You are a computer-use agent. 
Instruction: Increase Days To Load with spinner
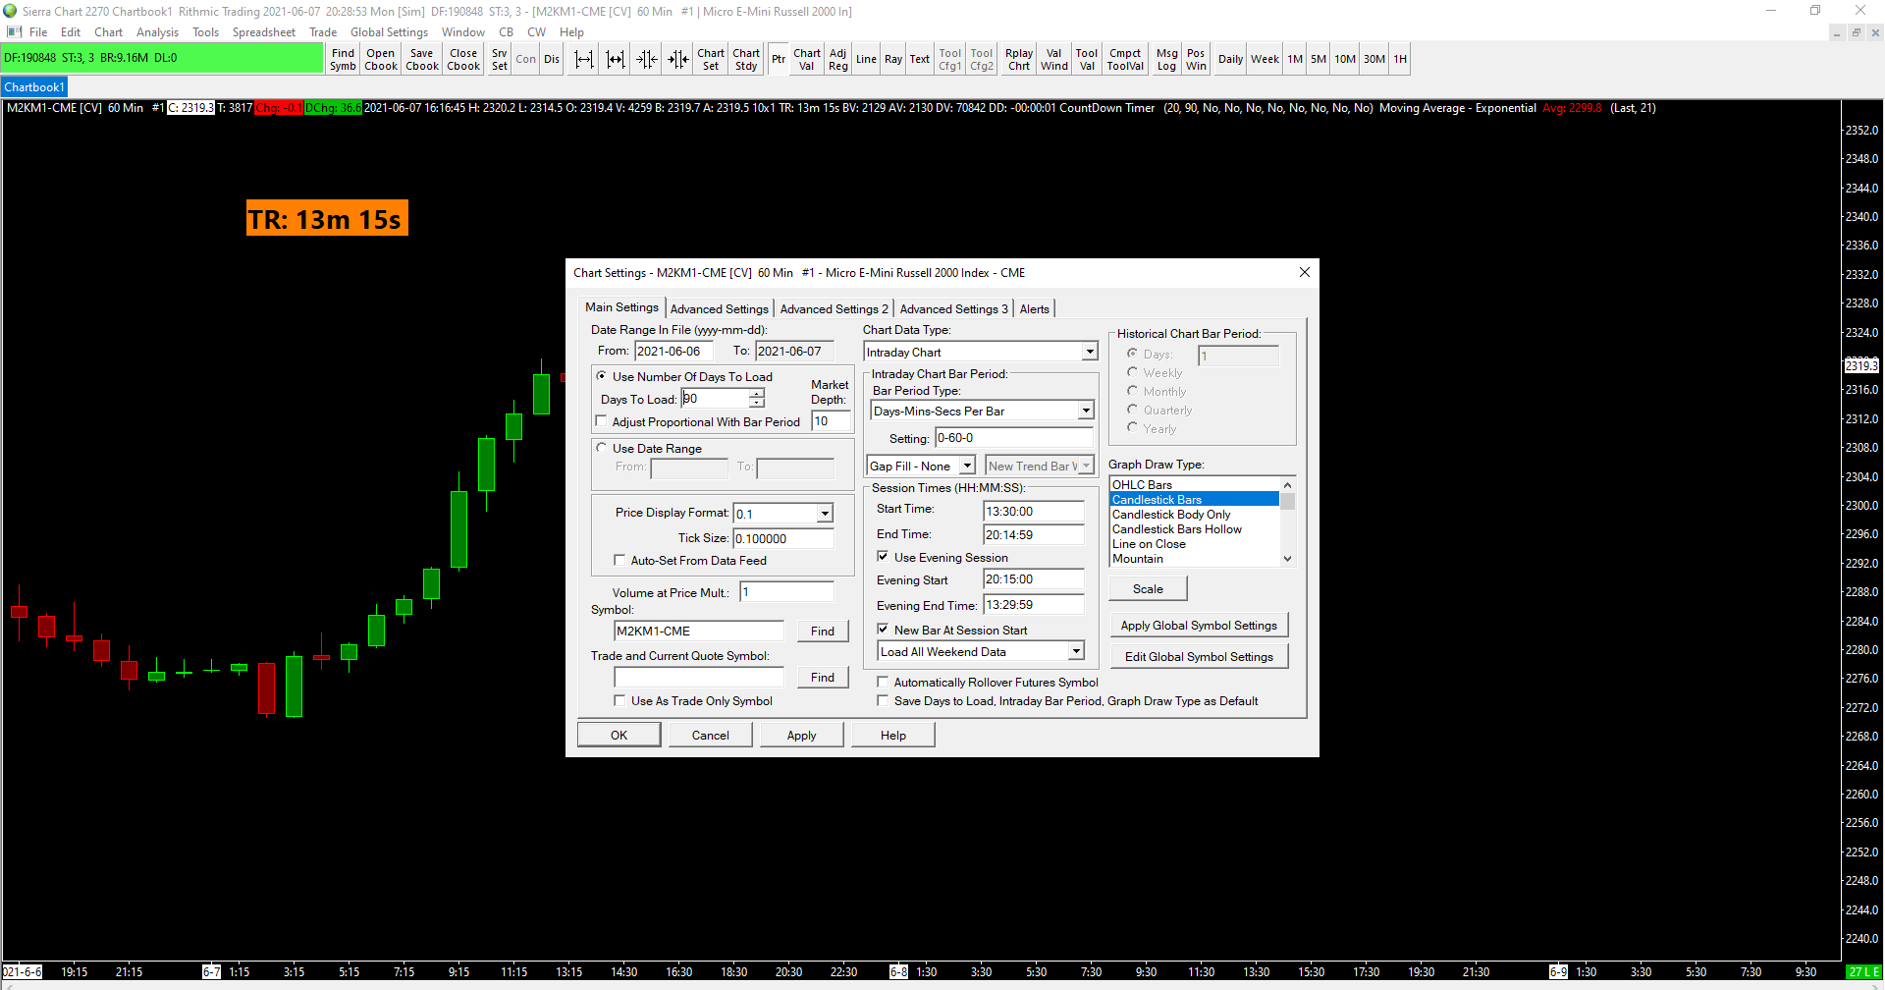(x=757, y=394)
